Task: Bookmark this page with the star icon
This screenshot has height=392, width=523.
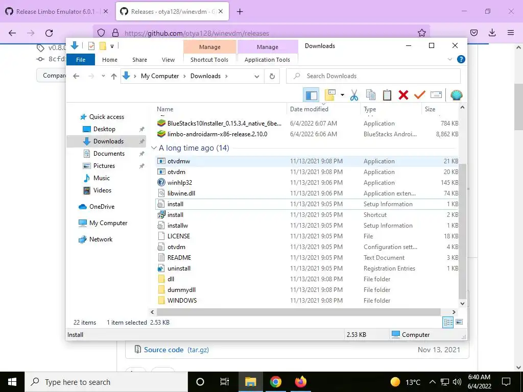Action: (x=421, y=33)
